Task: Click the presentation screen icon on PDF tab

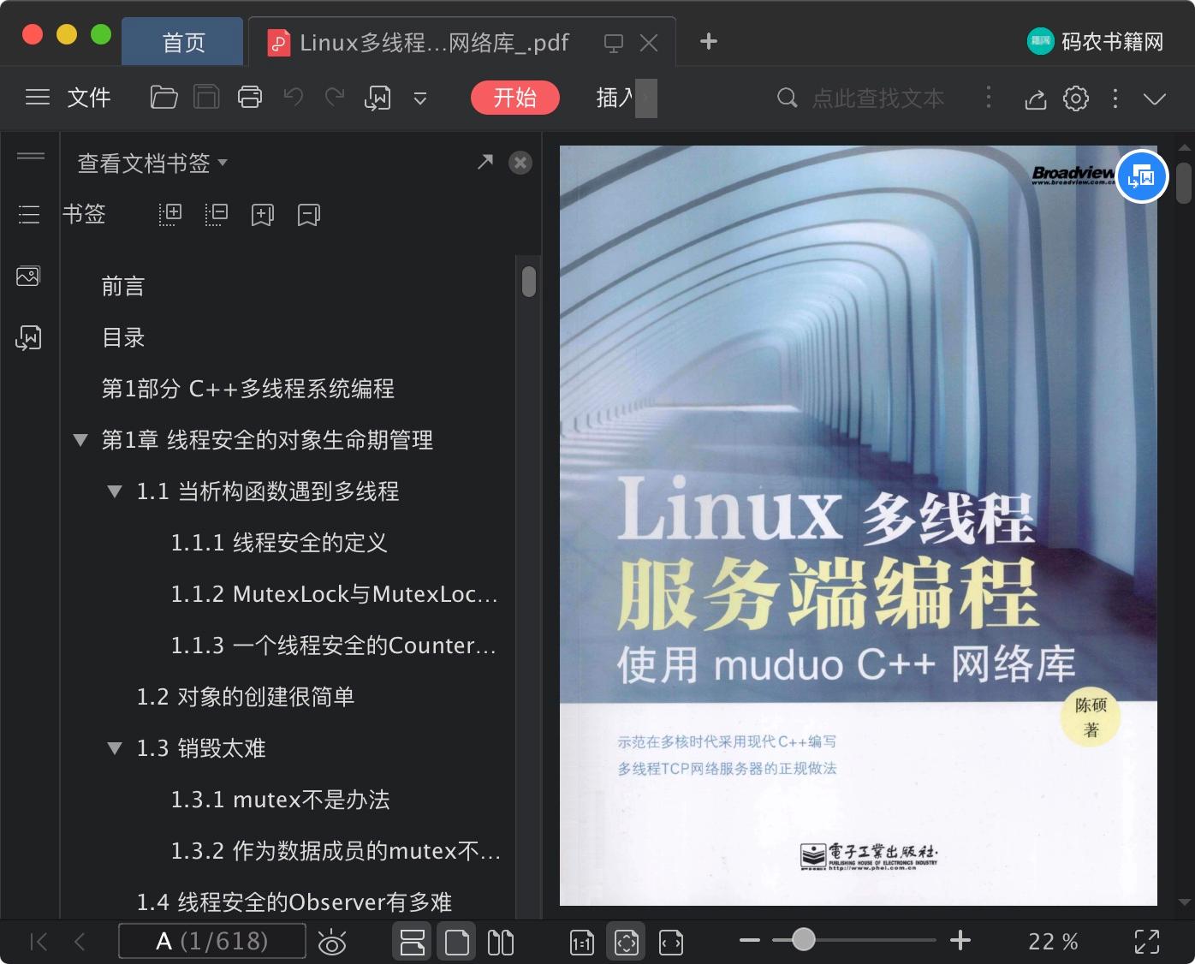Action: pyautogui.click(x=614, y=43)
